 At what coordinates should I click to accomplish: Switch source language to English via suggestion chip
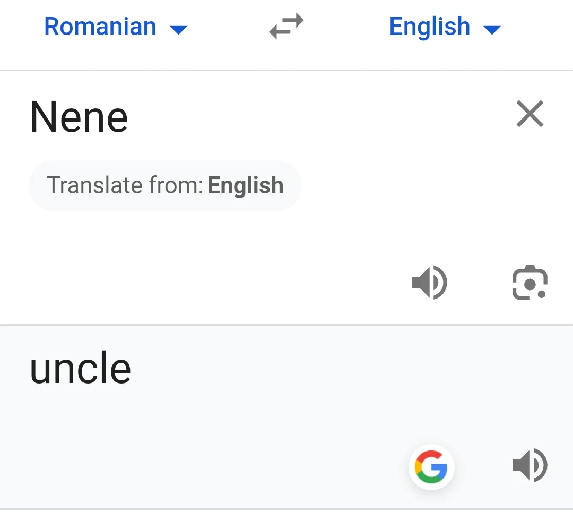click(164, 185)
